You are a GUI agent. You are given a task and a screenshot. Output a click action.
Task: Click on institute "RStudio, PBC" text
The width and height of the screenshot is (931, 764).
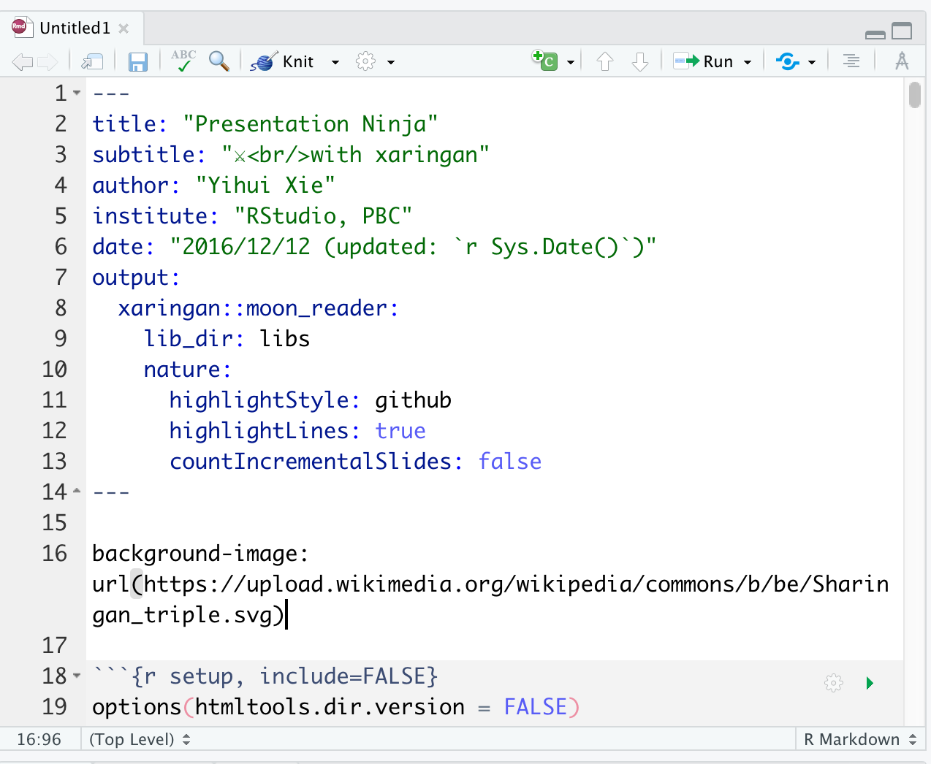(x=323, y=216)
